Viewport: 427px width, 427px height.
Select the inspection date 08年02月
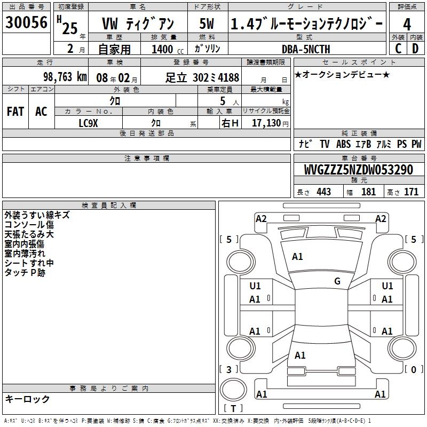(x=117, y=78)
